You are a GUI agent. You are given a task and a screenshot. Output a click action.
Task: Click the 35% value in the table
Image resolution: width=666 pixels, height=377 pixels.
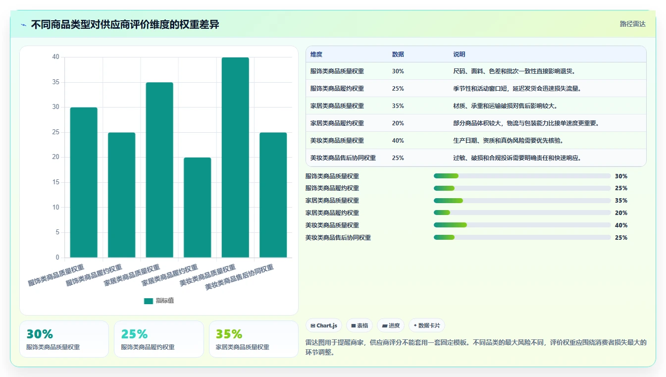398,106
